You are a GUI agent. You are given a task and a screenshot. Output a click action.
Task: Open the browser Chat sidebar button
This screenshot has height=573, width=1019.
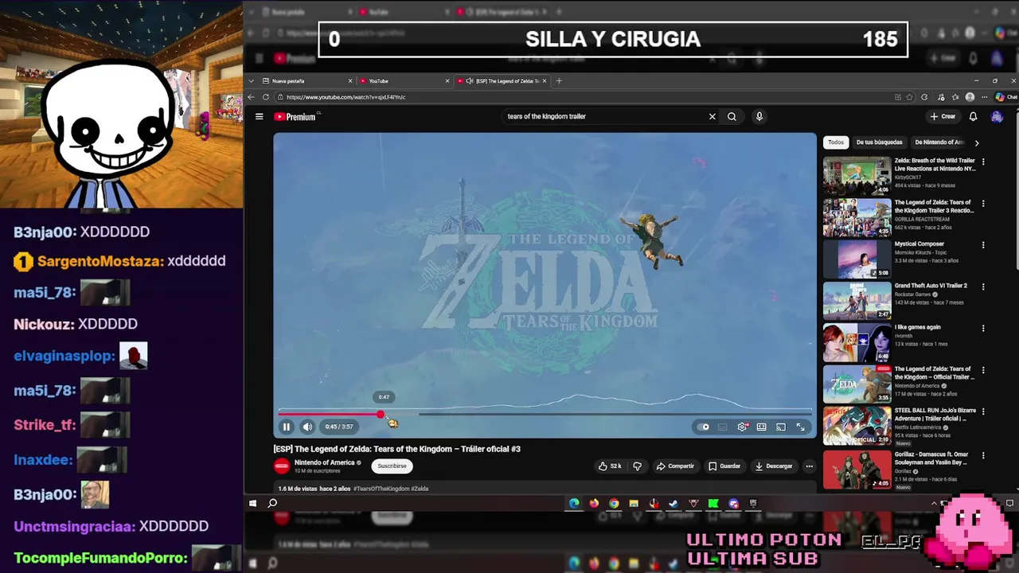click(x=1005, y=97)
